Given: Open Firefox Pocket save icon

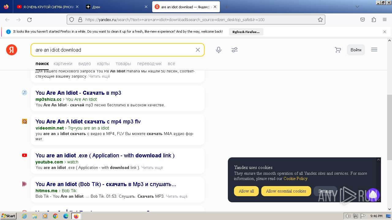Looking at the screenshot, I should pyautogui.click(x=363, y=20).
